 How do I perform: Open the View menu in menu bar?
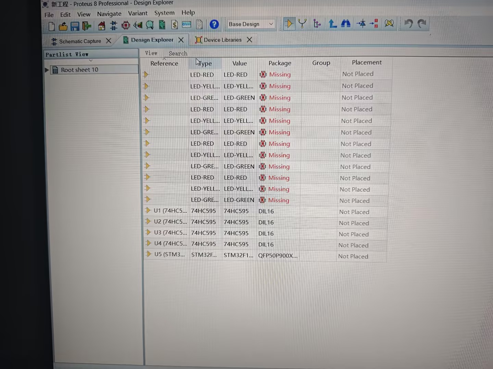(84, 14)
